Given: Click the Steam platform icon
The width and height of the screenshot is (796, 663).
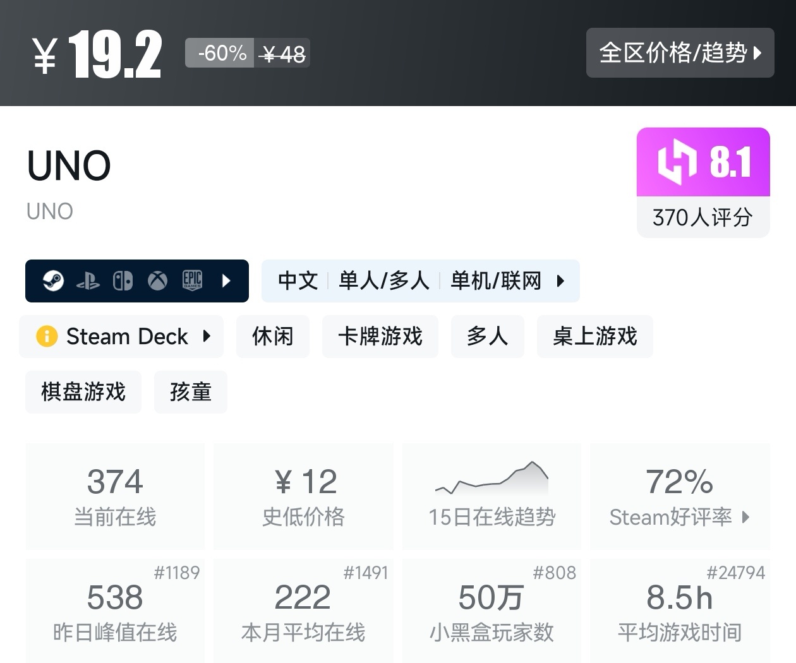Looking at the screenshot, I should pos(53,280).
